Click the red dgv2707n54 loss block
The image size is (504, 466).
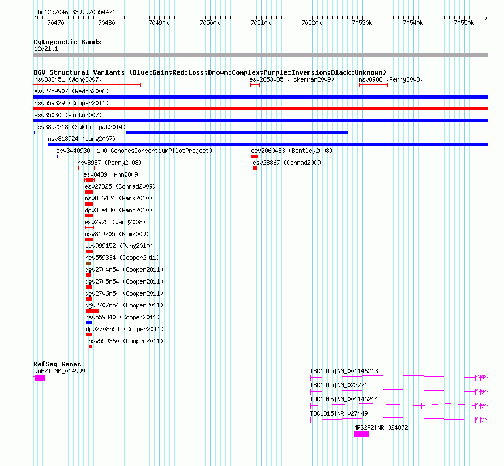coord(92,311)
